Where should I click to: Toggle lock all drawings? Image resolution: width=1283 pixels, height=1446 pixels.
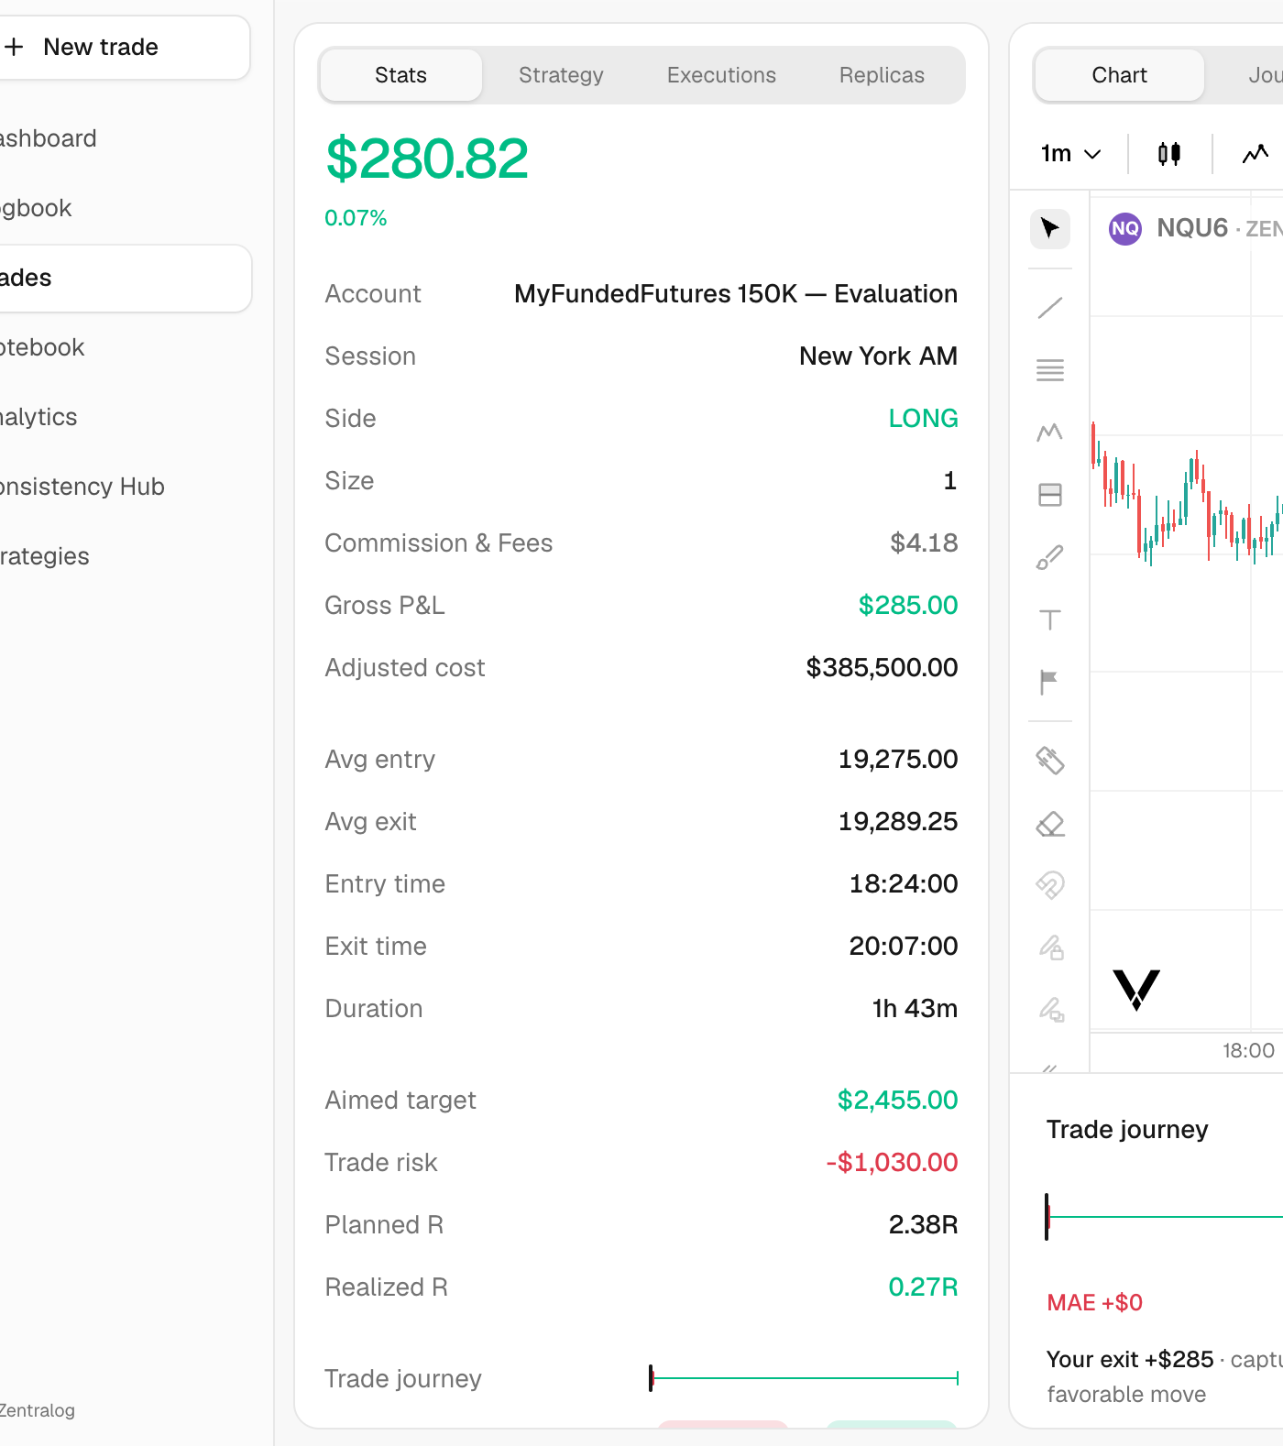(1050, 948)
